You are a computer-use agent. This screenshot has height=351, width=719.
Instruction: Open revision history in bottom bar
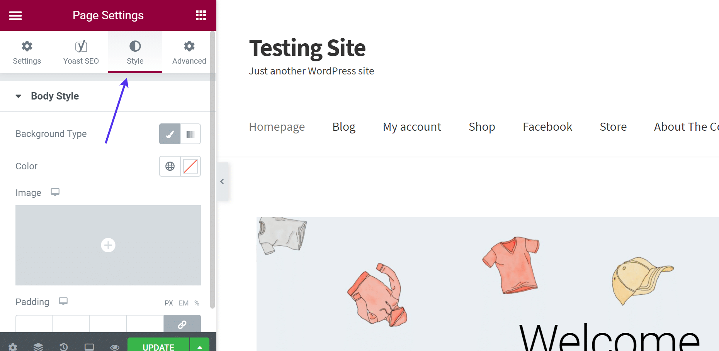[x=64, y=346]
